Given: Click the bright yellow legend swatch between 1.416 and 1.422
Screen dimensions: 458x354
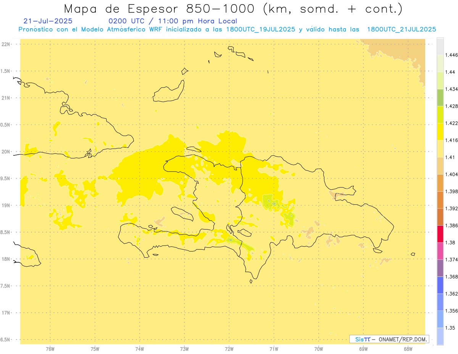Looking at the screenshot, I should pyautogui.click(x=440, y=131).
